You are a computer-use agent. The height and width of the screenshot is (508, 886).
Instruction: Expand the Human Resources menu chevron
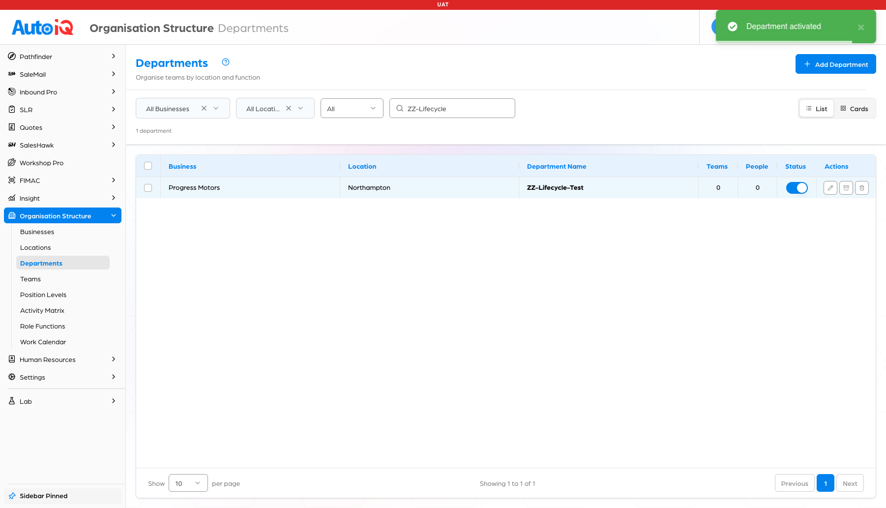pos(114,359)
